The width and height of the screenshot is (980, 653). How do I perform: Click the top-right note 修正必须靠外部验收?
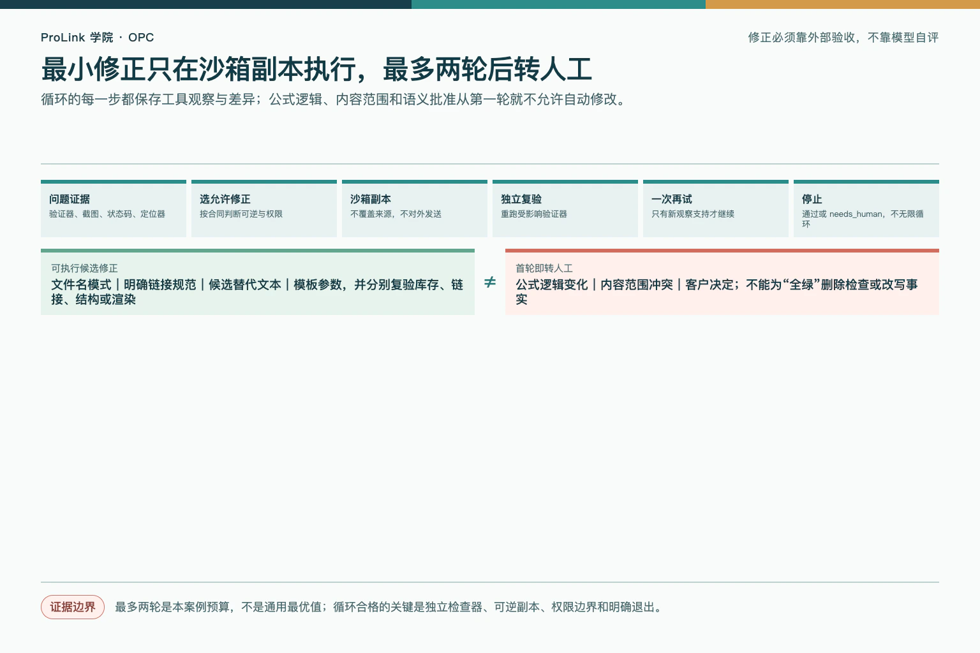[843, 38]
